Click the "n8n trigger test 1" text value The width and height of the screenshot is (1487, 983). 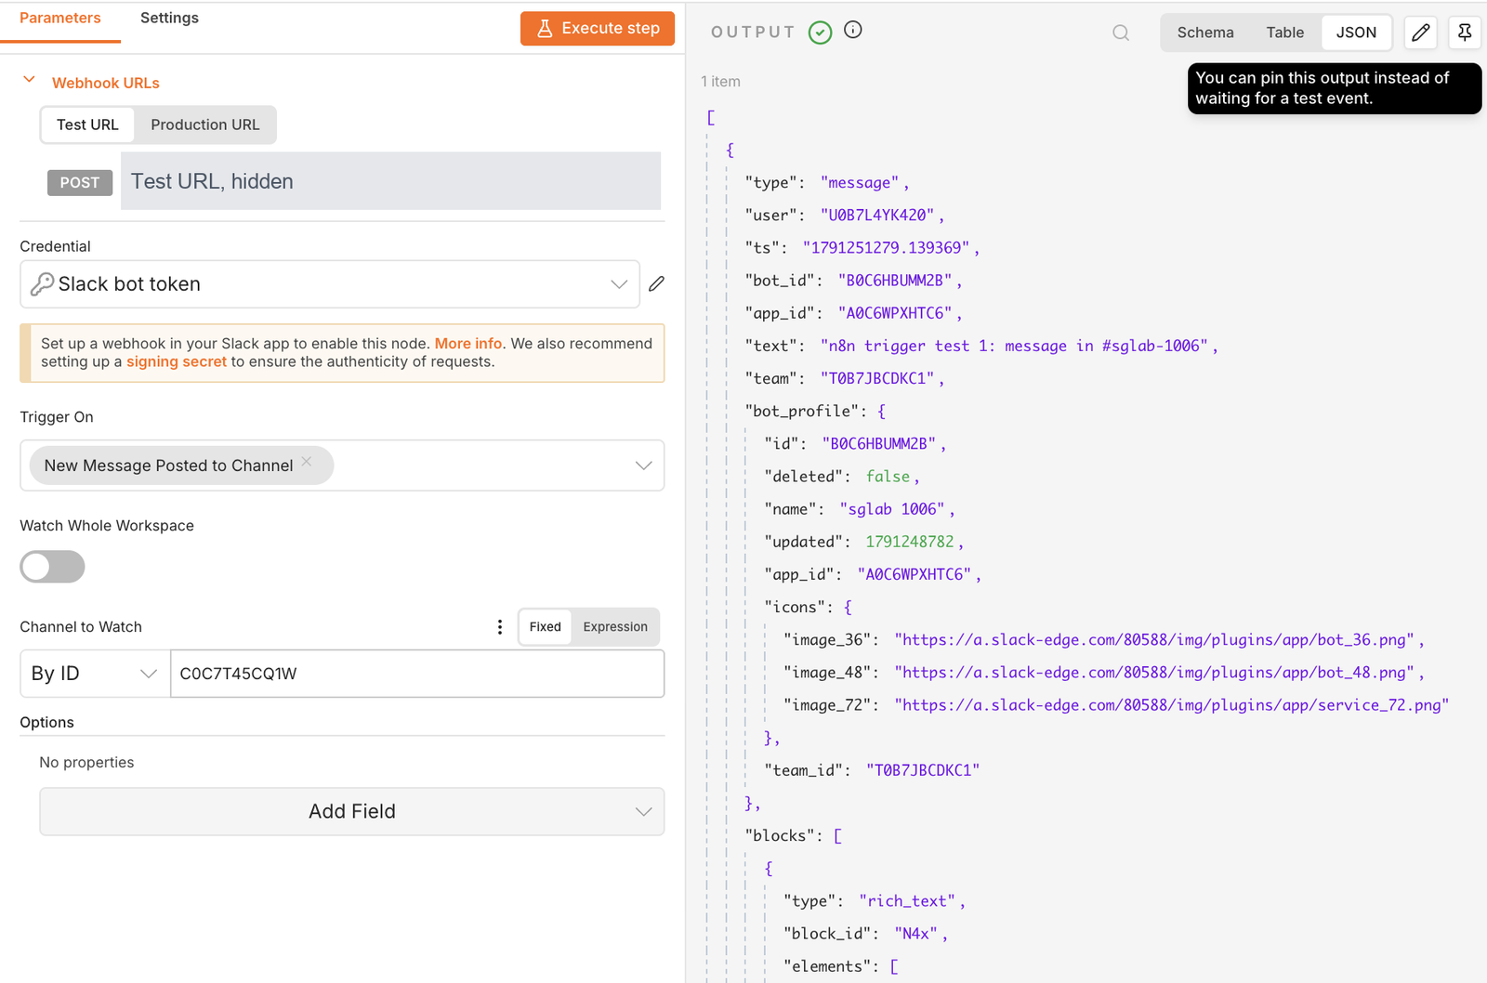tap(1014, 347)
